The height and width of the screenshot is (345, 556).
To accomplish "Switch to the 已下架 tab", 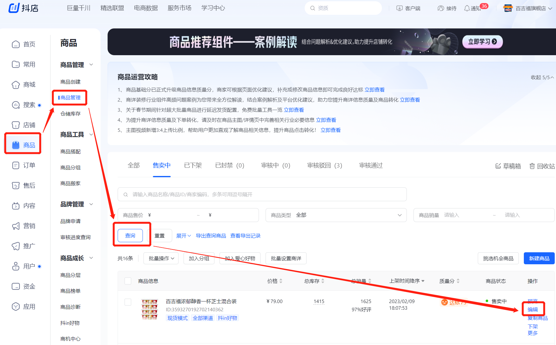I will pyautogui.click(x=193, y=165).
